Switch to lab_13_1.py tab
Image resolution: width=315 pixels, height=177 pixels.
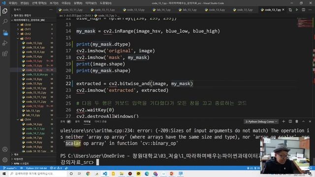187,10
